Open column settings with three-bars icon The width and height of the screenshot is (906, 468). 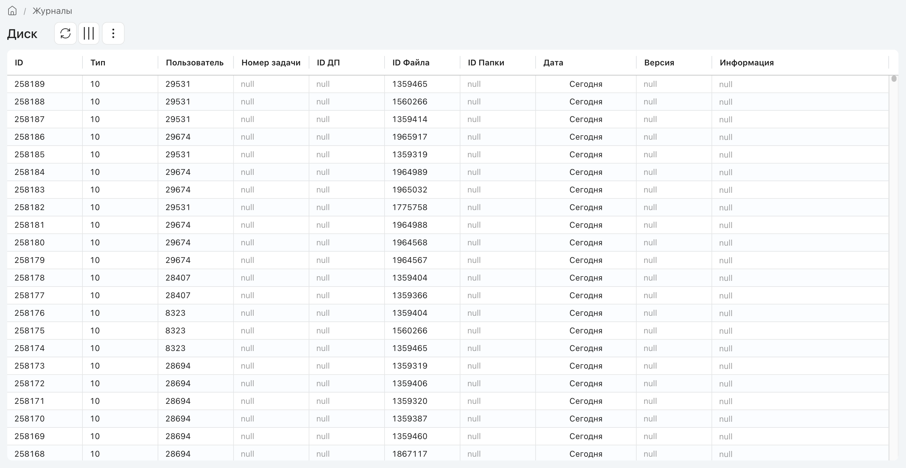[89, 33]
